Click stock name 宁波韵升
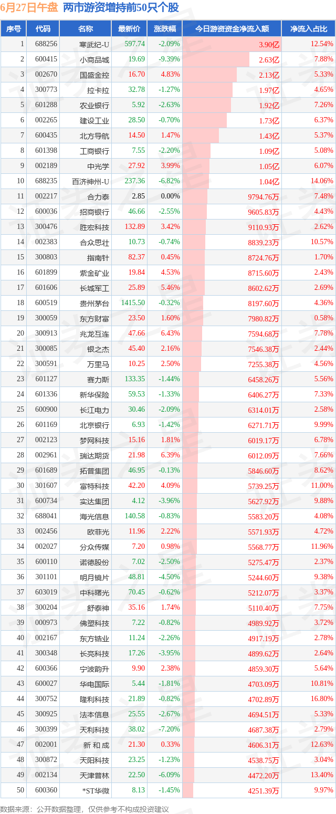 click(x=94, y=669)
